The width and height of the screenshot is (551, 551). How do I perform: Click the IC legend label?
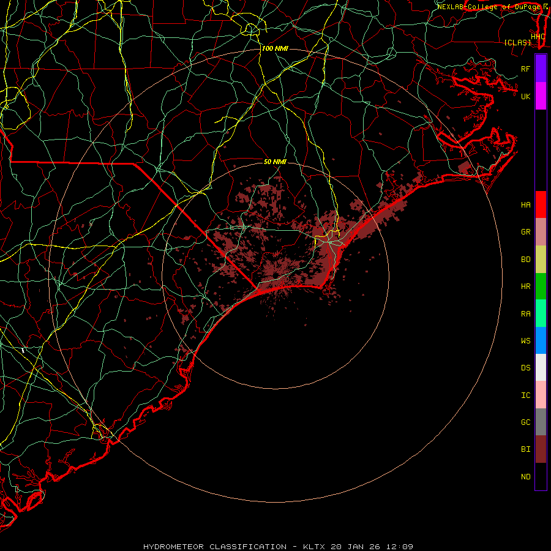pos(526,395)
